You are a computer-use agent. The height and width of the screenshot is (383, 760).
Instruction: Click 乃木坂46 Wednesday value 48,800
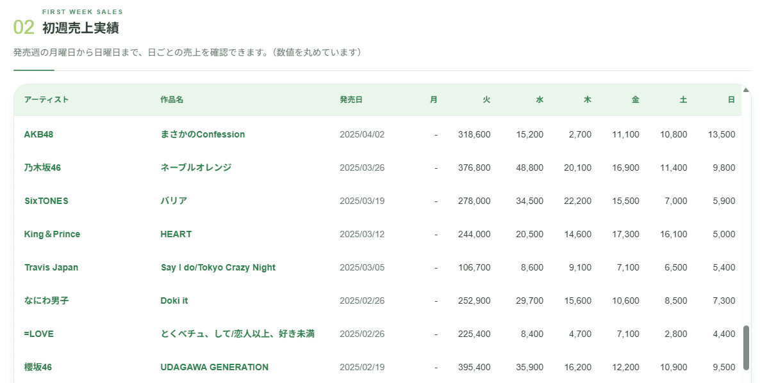tap(530, 168)
